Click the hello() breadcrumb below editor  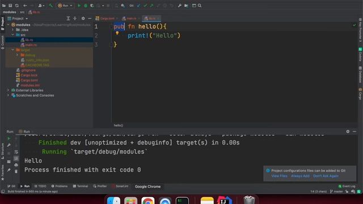coord(119,125)
